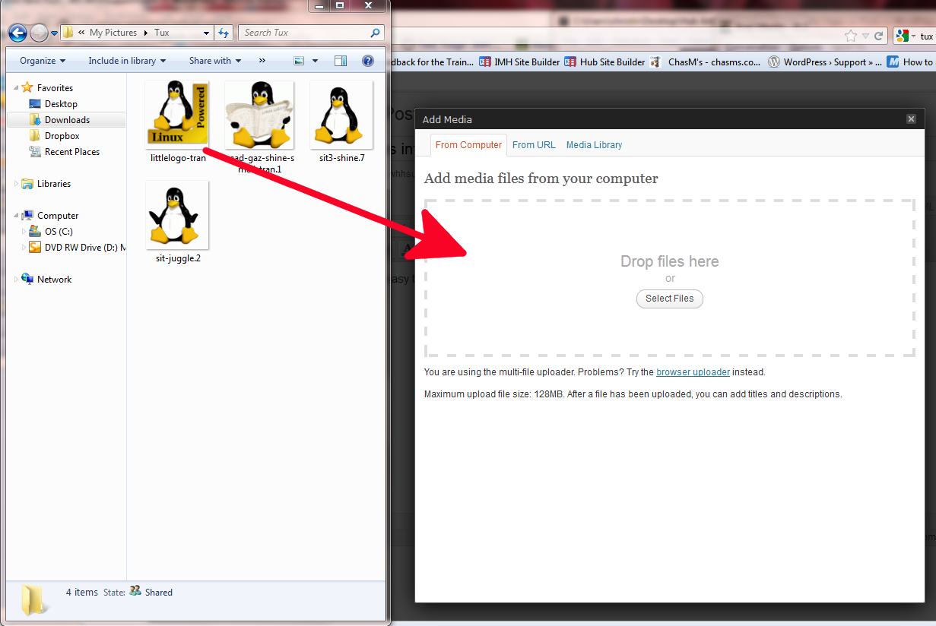This screenshot has height=626, width=936.
Task: Expand the Share with menu
Action: tap(214, 61)
